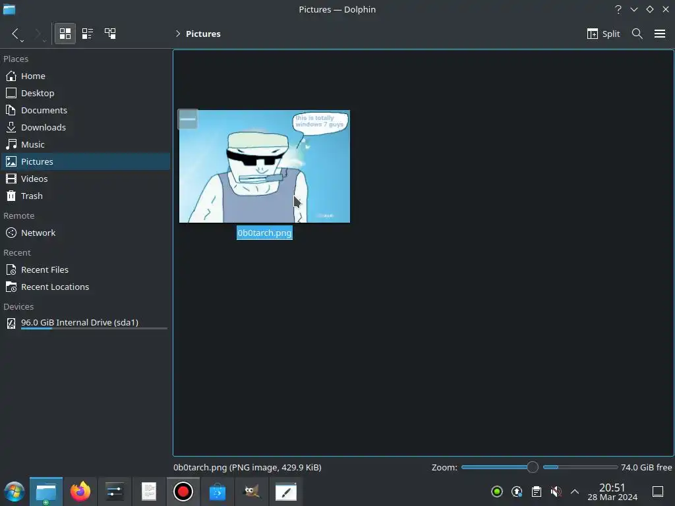Select Pictures in Places sidebar
This screenshot has width=675, height=506.
pos(85,161)
